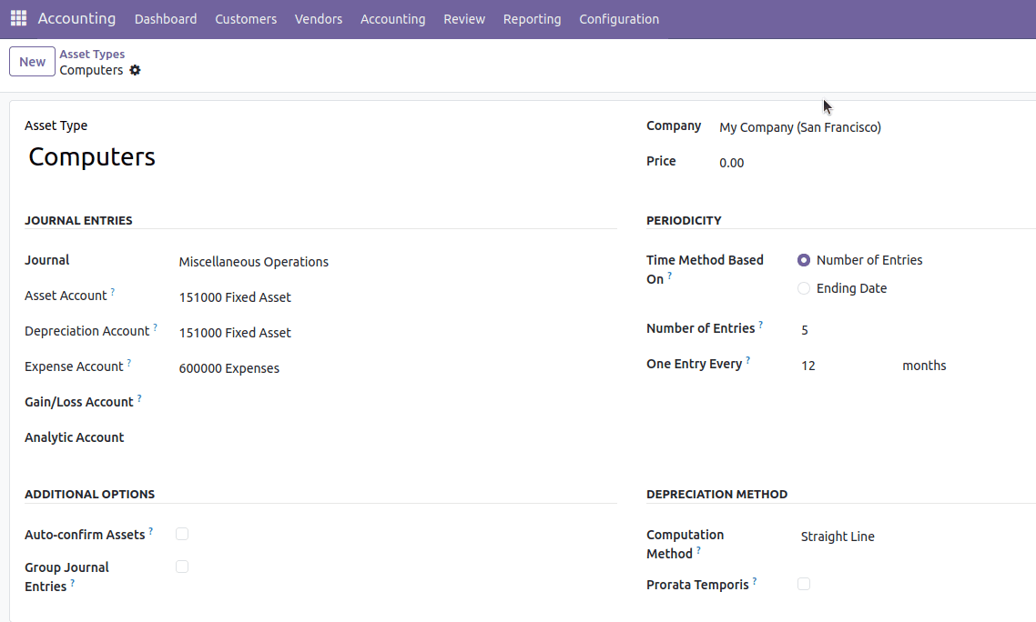This screenshot has width=1036, height=622.
Task: Click the New button
Action: point(32,62)
